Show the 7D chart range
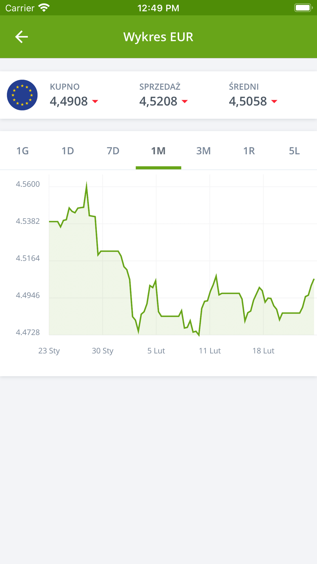 tap(113, 151)
